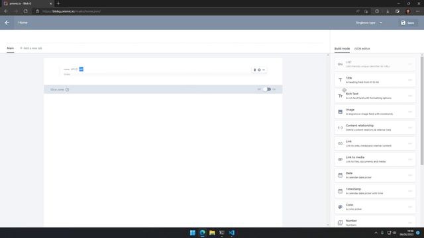The width and height of the screenshot is (424, 238).
Task: Click the Link to media label
Action: [355, 157]
